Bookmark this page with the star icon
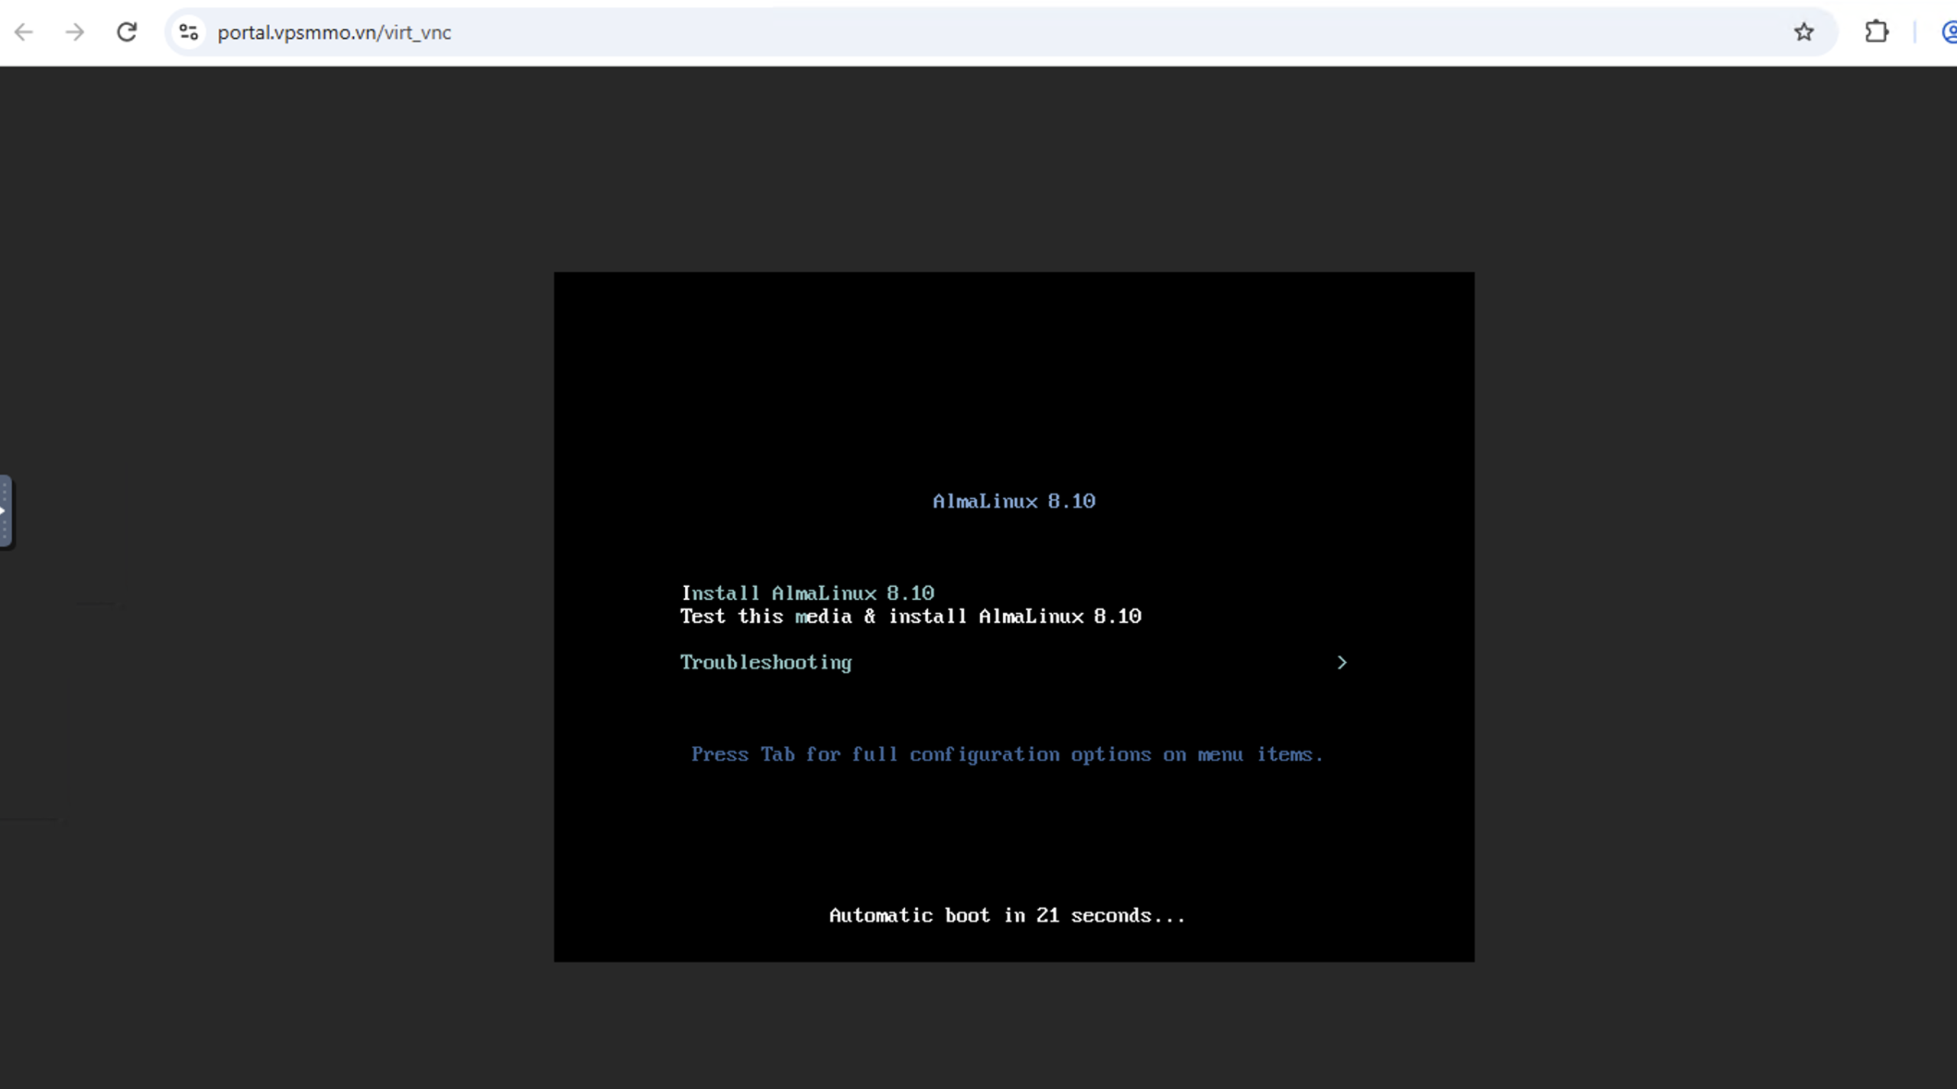This screenshot has width=1957, height=1089. [1804, 32]
